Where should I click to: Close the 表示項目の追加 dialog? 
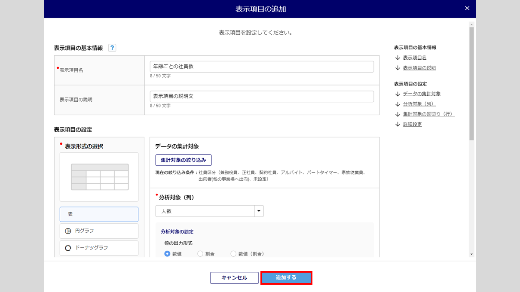(467, 8)
